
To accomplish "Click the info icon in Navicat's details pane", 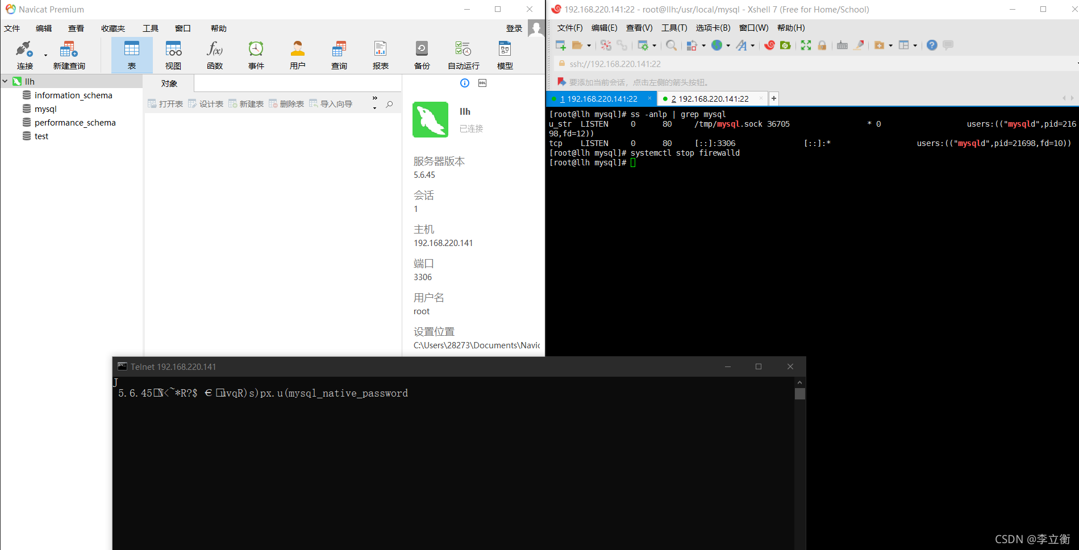I will (465, 83).
